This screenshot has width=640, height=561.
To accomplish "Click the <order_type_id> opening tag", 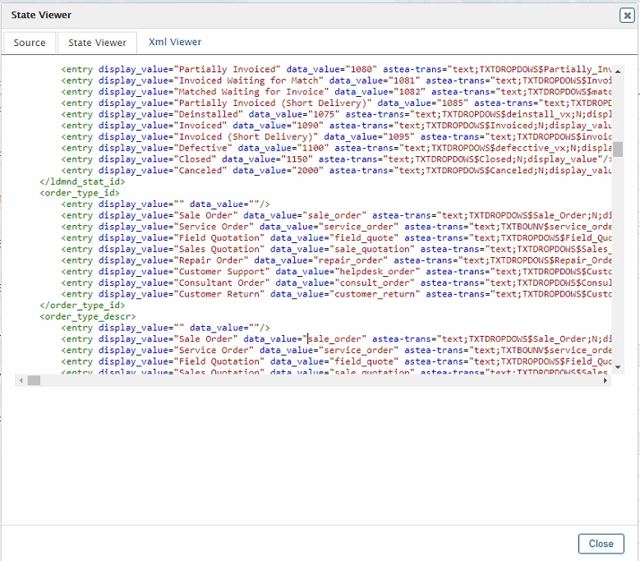I will click(x=80, y=193).
